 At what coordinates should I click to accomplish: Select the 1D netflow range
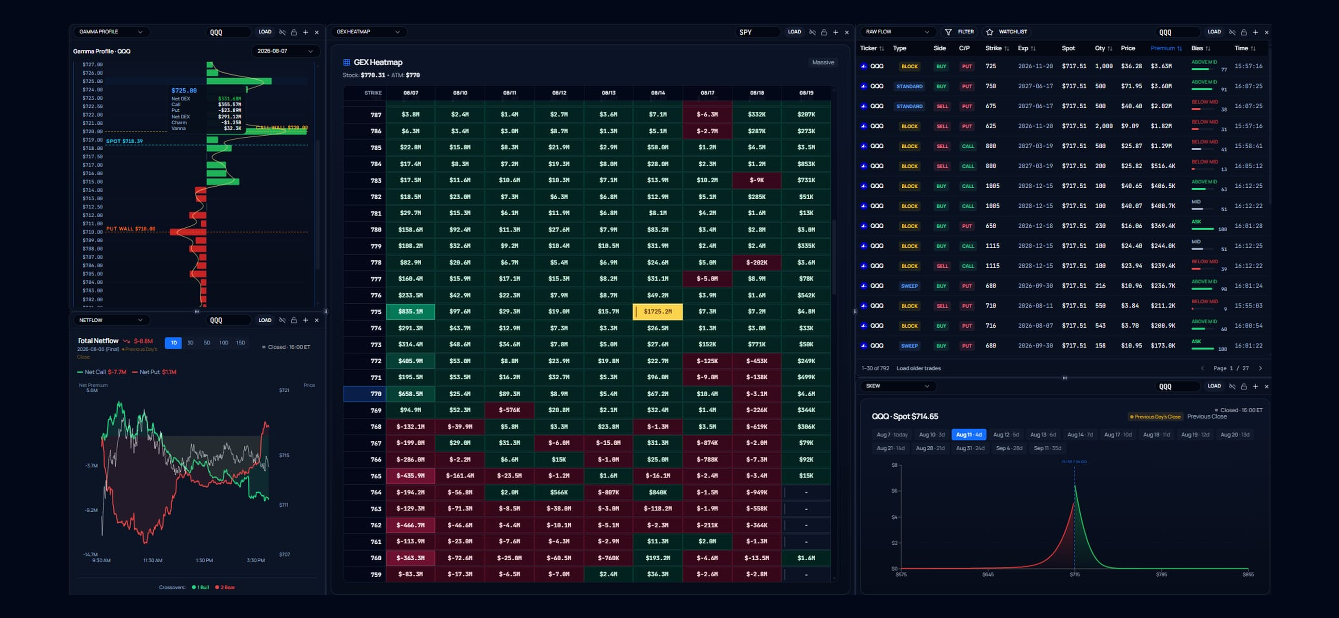173,343
